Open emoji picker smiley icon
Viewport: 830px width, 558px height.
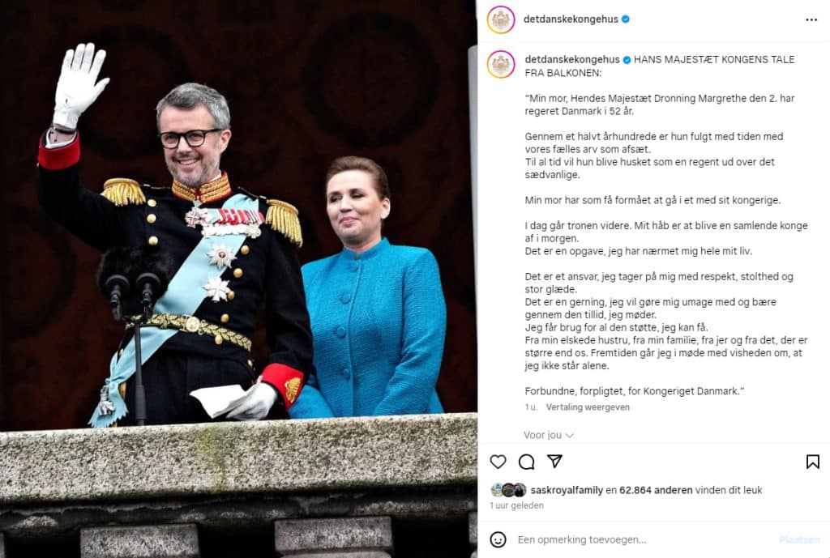[498, 539]
